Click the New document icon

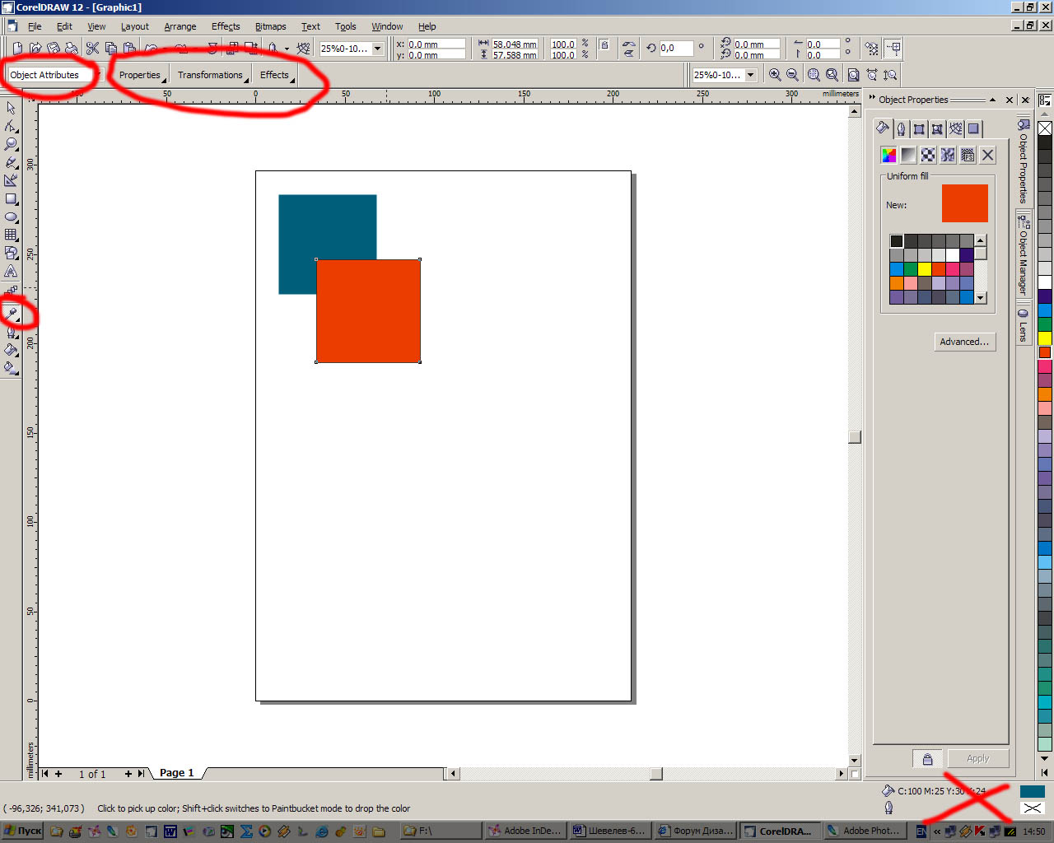click(17, 49)
